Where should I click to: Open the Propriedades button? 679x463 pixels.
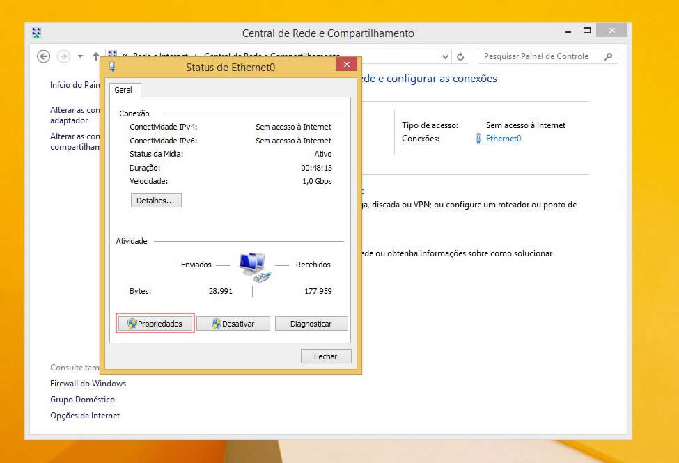tap(155, 324)
